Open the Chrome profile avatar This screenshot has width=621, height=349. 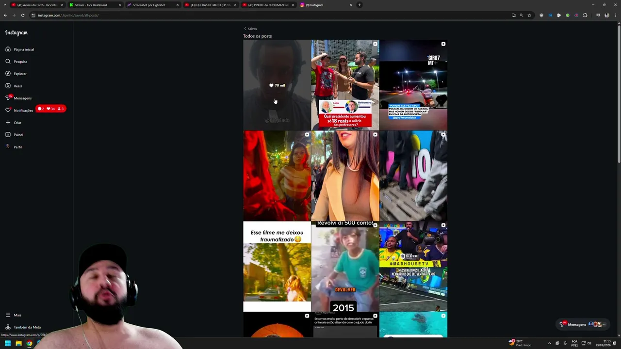[x=607, y=15]
